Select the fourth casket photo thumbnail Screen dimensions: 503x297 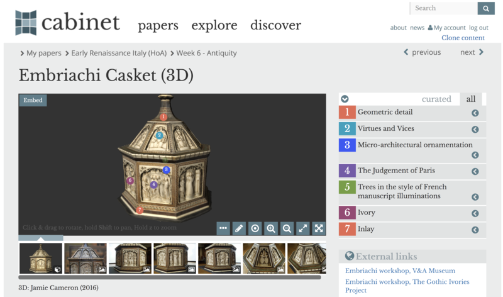(x=175, y=258)
